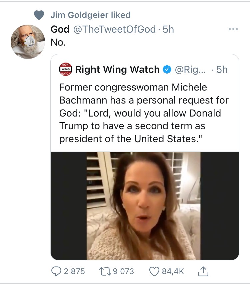The image size is (250, 289).
Task: Retweet this tweet using the retweet icon
Action: pos(105,271)
